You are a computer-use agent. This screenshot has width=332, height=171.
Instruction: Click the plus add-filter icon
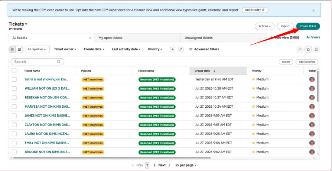tap(173, 49)
